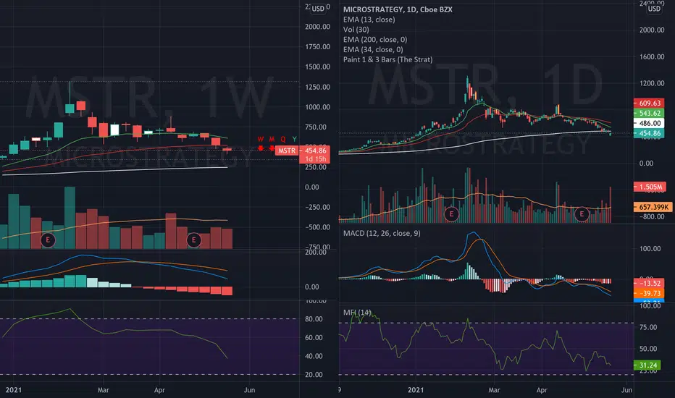Click 80.00 level on weekly MFI axis
This screenshot has height=398, width=675.
tap(314, 319)
